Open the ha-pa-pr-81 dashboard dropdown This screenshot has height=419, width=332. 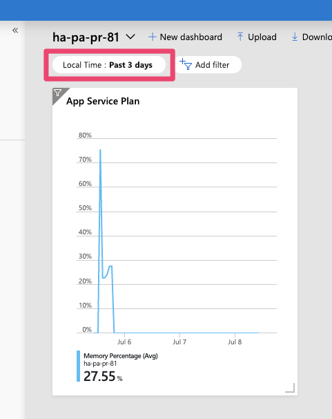[x=130, y=37]
